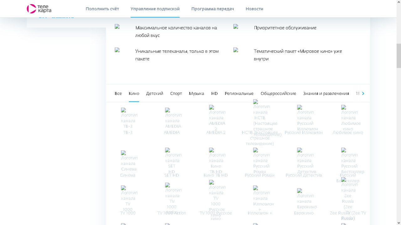The image size is (401, 225).
Task: Click text Уникальные телеканалы, только в этом пакете
Action: (177, 55)
